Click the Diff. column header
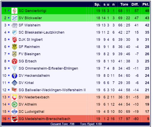The height and width of the screenshot is (127, 153). point(135,4)
